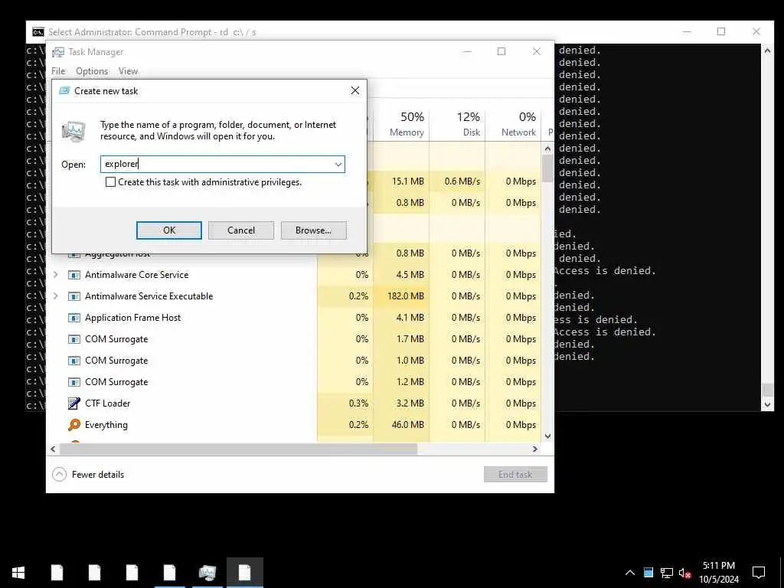This screenshot has width=784, height=588.
Task: Sort processes by the Disk column
Action: click(457, 123)
